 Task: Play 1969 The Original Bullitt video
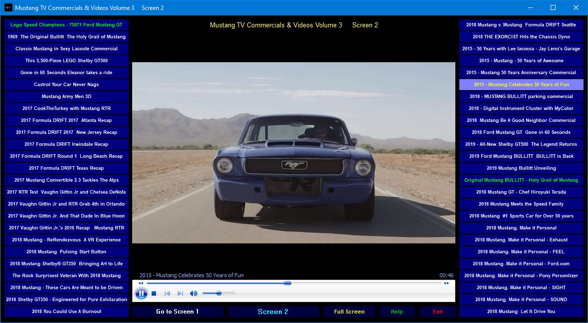point(66,37)
